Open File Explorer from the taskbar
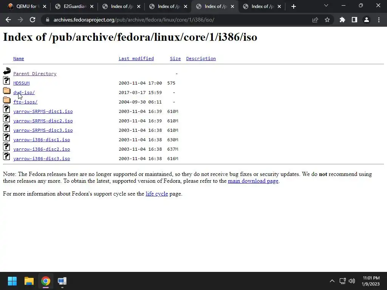This screenshot has height=290, width=387. [29, 281]
